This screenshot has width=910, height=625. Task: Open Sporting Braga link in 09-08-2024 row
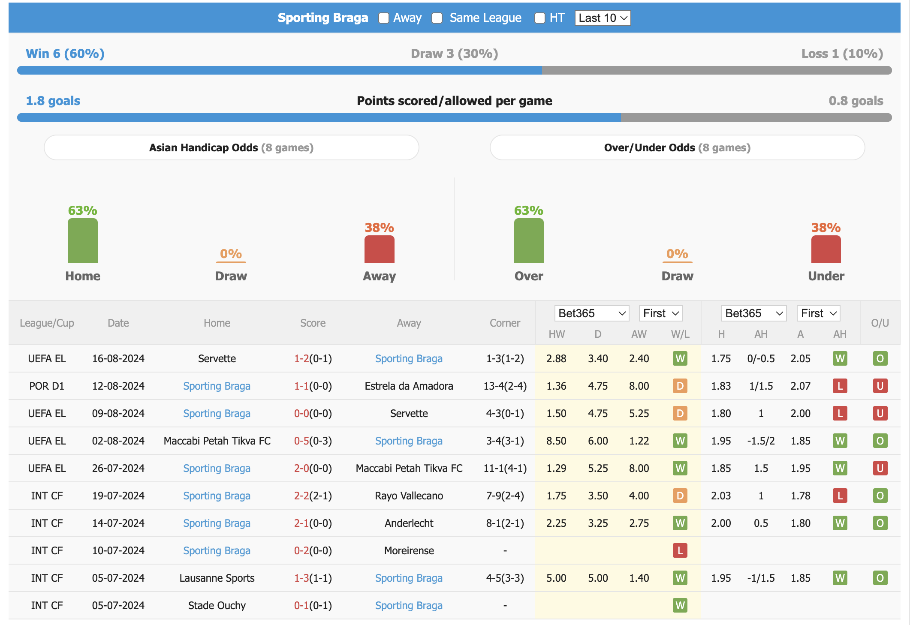pyautogui.click(x=217, y=413)
